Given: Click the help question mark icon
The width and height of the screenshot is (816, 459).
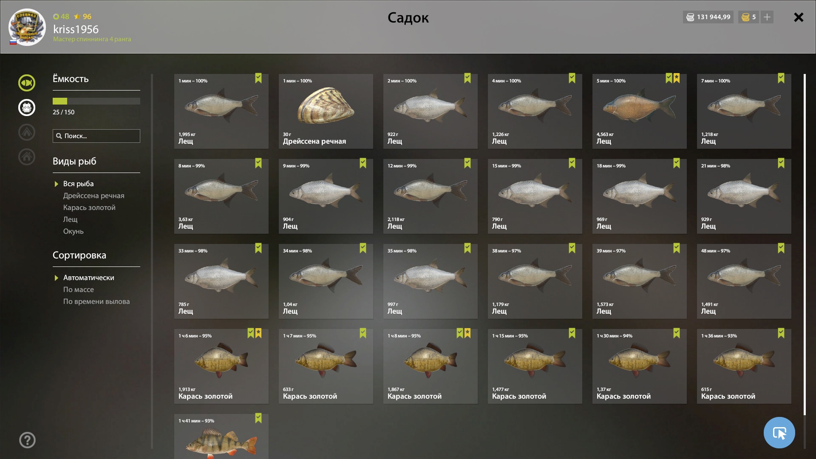Looking at the screenshot, I should 27,440.
